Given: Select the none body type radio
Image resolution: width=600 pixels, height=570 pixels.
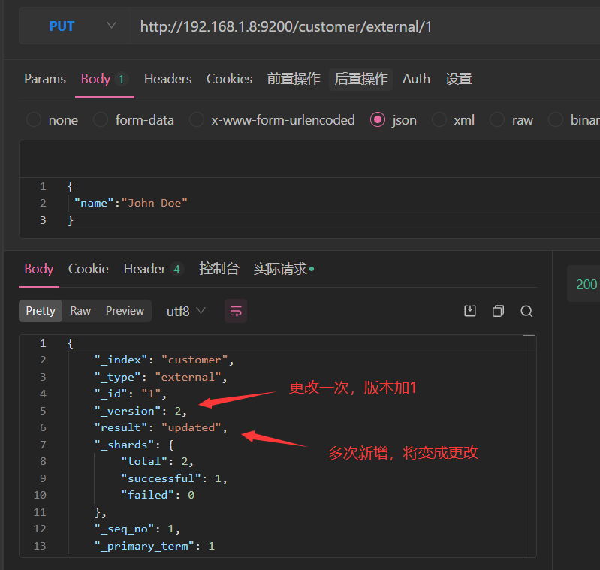Looking at the screenshot, I should (34, 119).
